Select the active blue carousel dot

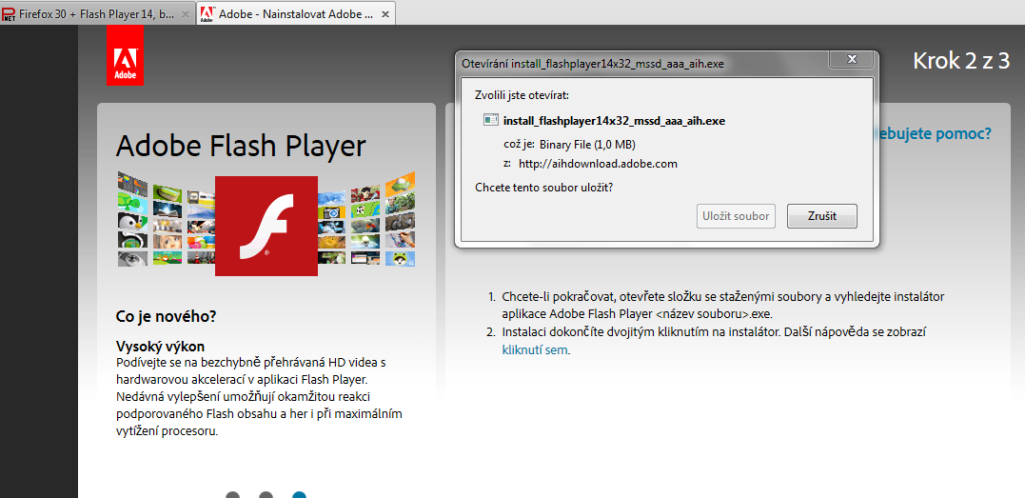pos(300,495)
